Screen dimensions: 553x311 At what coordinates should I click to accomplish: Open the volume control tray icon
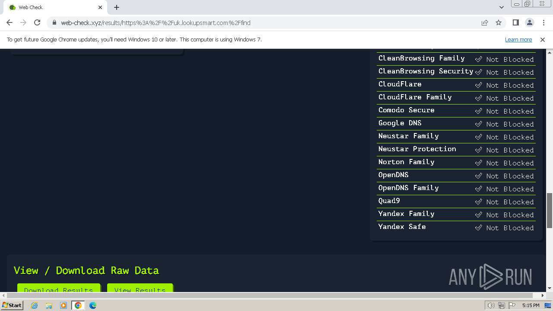(491, 305)
